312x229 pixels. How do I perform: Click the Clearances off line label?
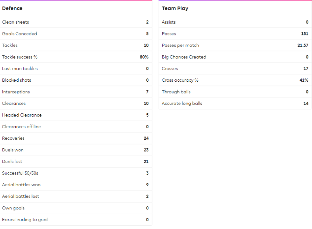[x=22, y=127]
